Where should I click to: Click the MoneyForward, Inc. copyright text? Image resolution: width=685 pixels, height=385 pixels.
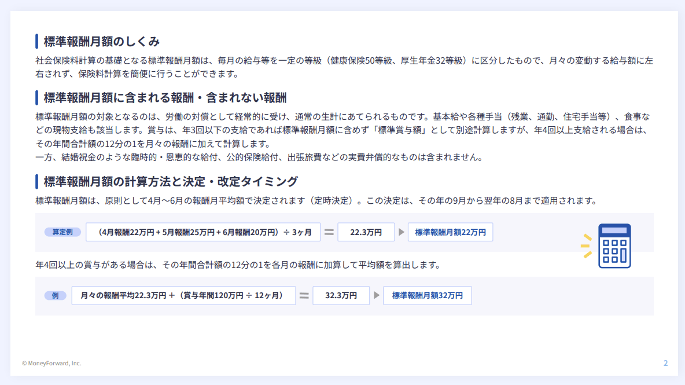[x=52, y=363]
